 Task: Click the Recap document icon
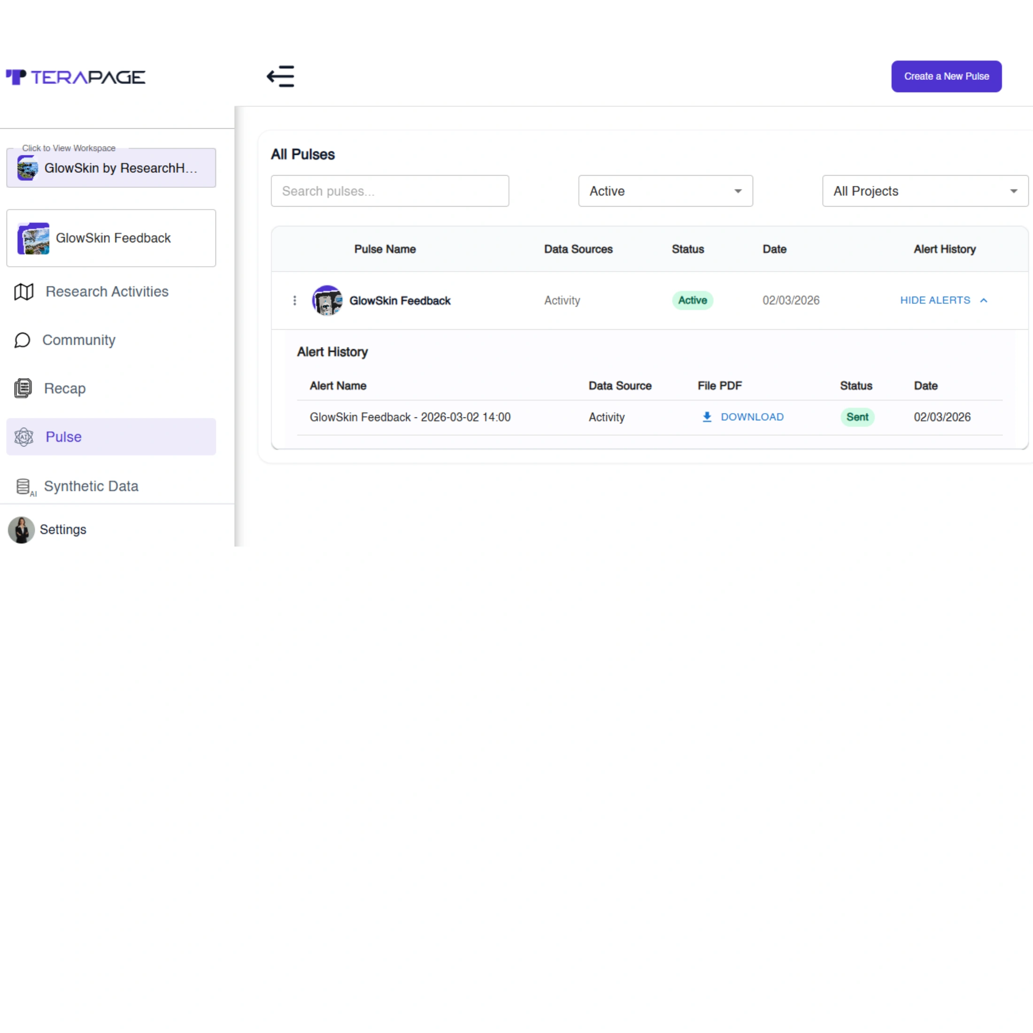coord(23,389)
